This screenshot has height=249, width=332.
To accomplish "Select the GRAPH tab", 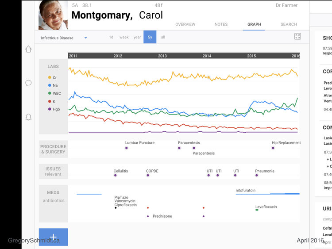I will pyautogui.click(x=254, y=24).
